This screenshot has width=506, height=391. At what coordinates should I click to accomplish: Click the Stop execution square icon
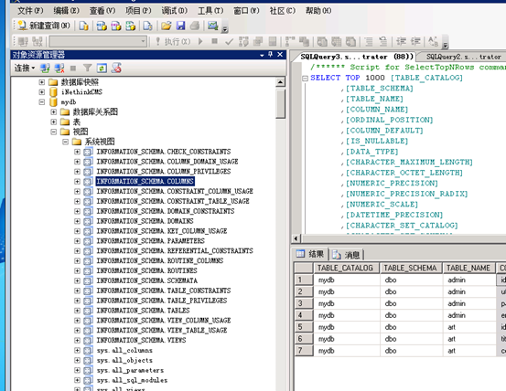pos(214,41)
